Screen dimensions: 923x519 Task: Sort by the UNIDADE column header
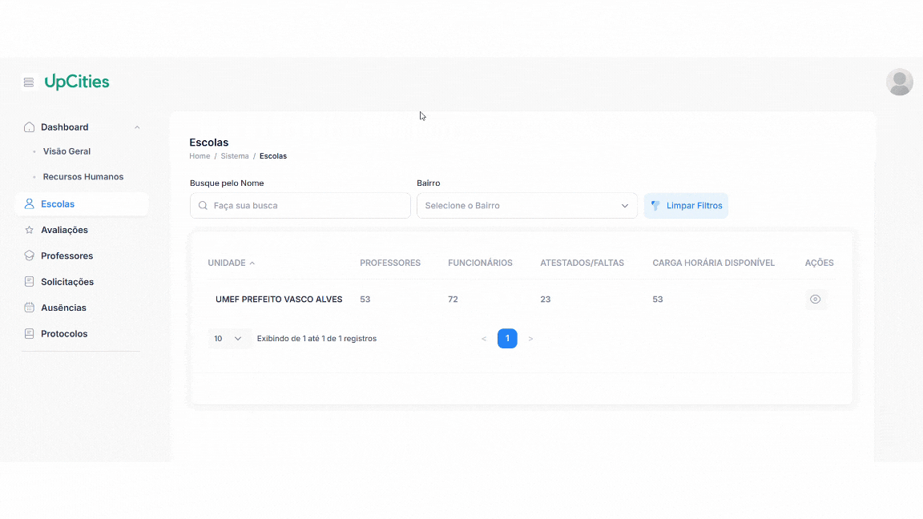point(227,263)
